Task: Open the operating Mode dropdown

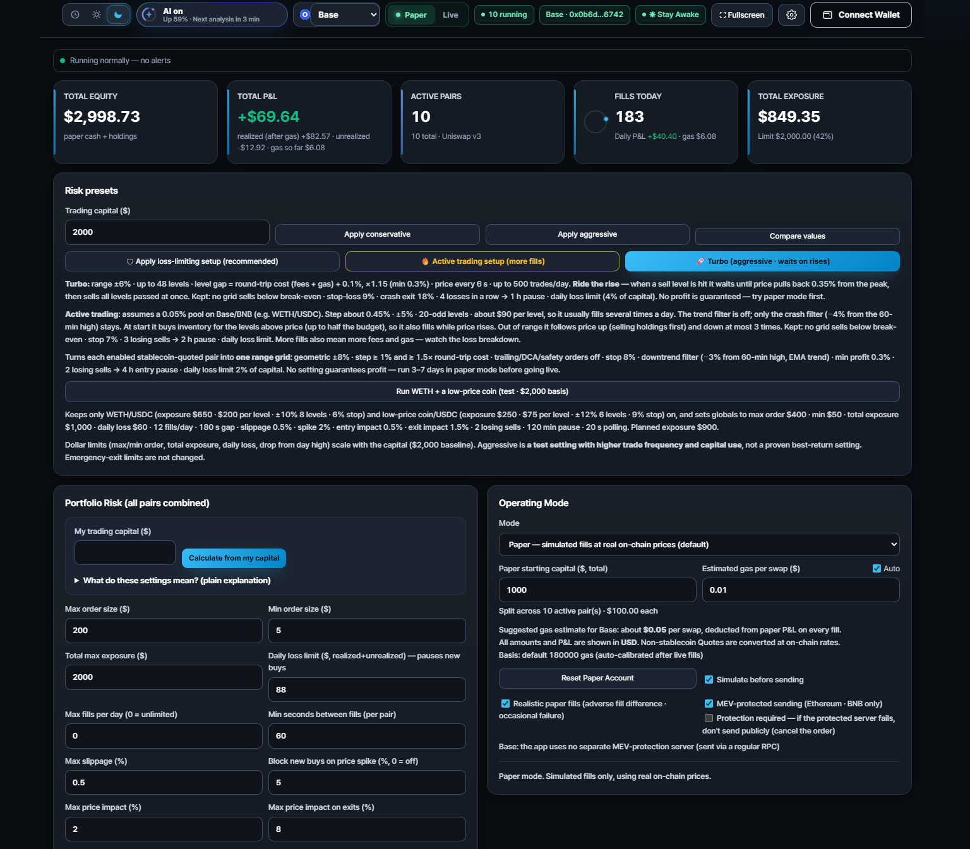Action: [x=699, y=545]
